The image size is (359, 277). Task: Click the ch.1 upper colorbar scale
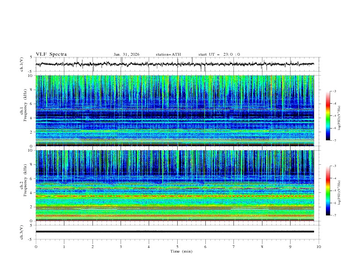[328, 116]
